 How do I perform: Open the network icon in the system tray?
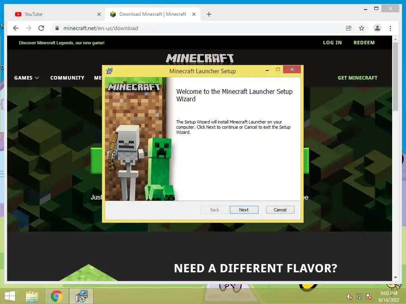tap(359, 296)
